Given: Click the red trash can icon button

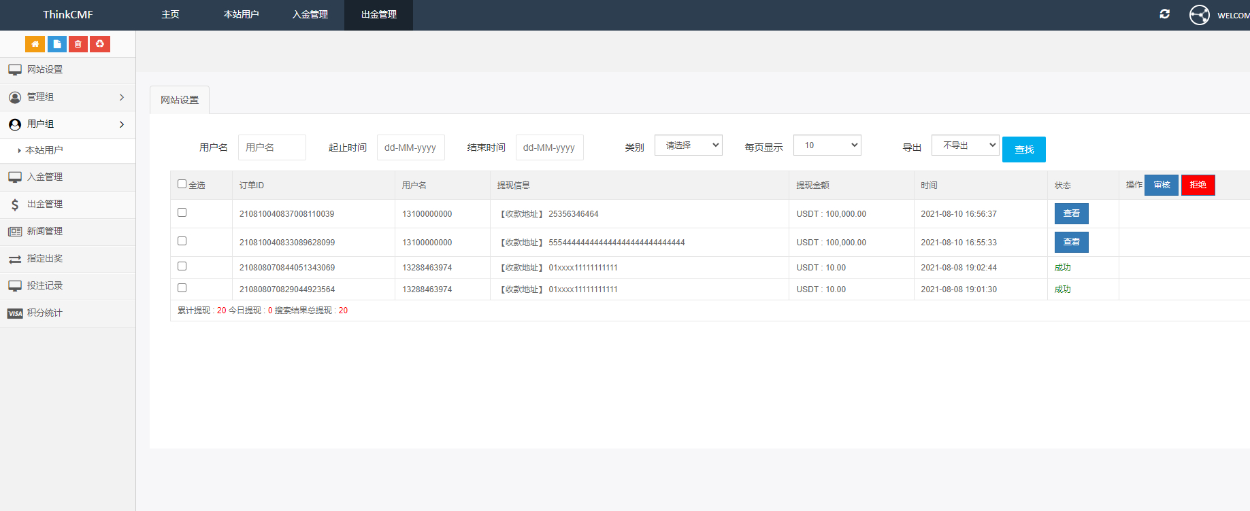Looking at the screenshot, I should pos(78,44).
